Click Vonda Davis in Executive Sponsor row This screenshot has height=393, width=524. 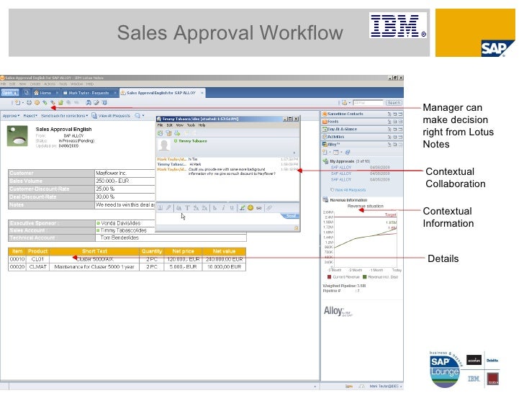pos(120,223)
